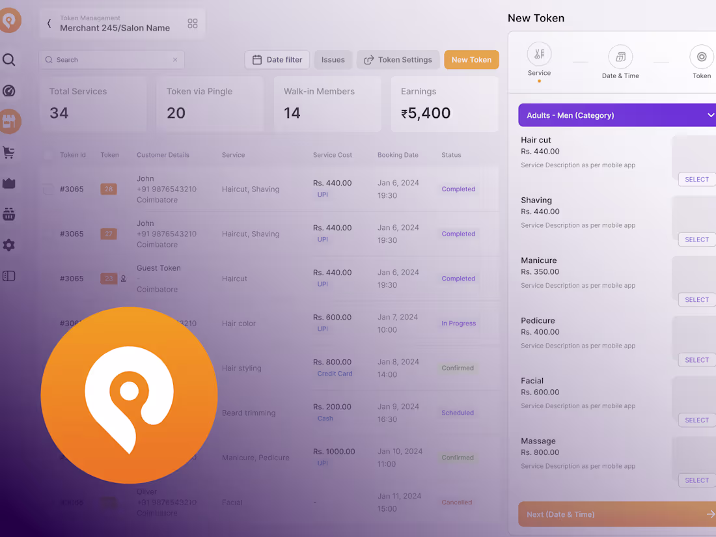Open the gift basket icon in the sidebar
The height and width of the screenshot is (537, 716).
tap(8, 214)
